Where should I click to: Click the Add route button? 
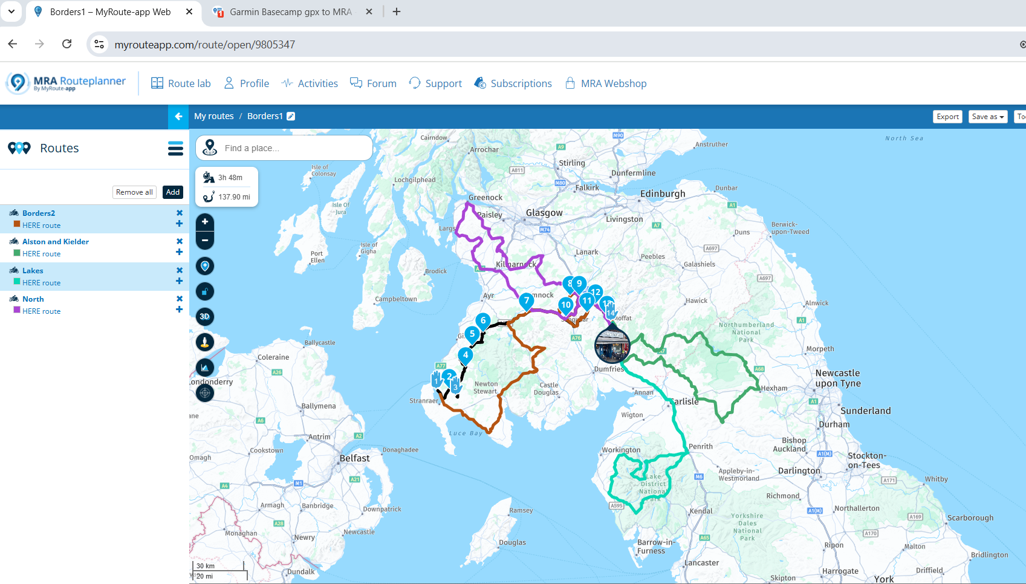click(x=173, y=192)
